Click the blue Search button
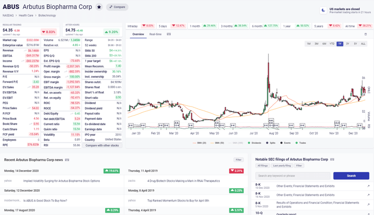 [351, 176]
